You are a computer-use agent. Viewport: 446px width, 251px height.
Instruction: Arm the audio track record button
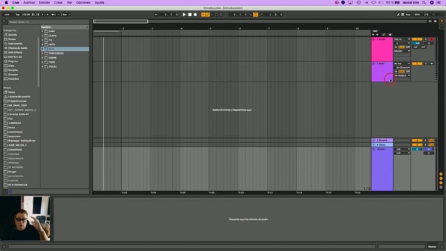click(x=432, y=39)
